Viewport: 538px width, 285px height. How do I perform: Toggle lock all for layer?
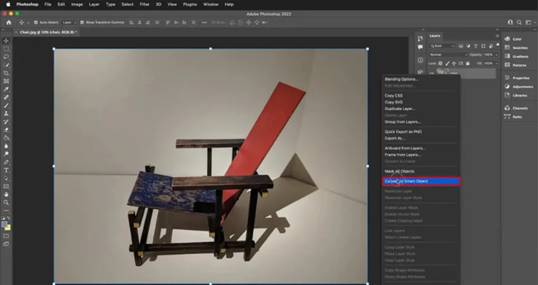(x=468, y=63)
